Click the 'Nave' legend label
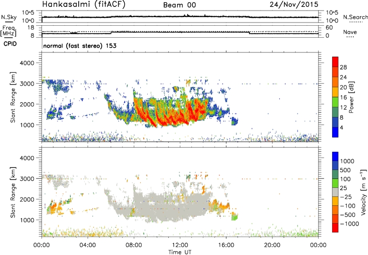The height and width of the screenshot is (255, 368). (x=350, y=32)
